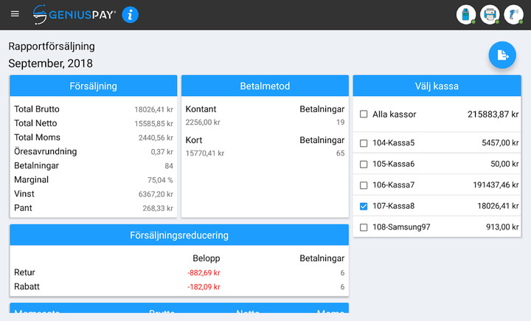Uncheck the 107-Kassa8 checkbox
Image resolution: width=531 pixels, height=321 pixels.
coord(364,206)
